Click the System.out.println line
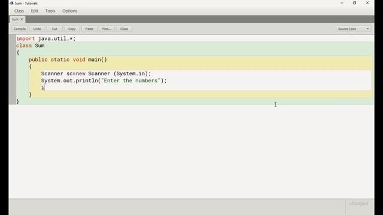 click(104, 81)
